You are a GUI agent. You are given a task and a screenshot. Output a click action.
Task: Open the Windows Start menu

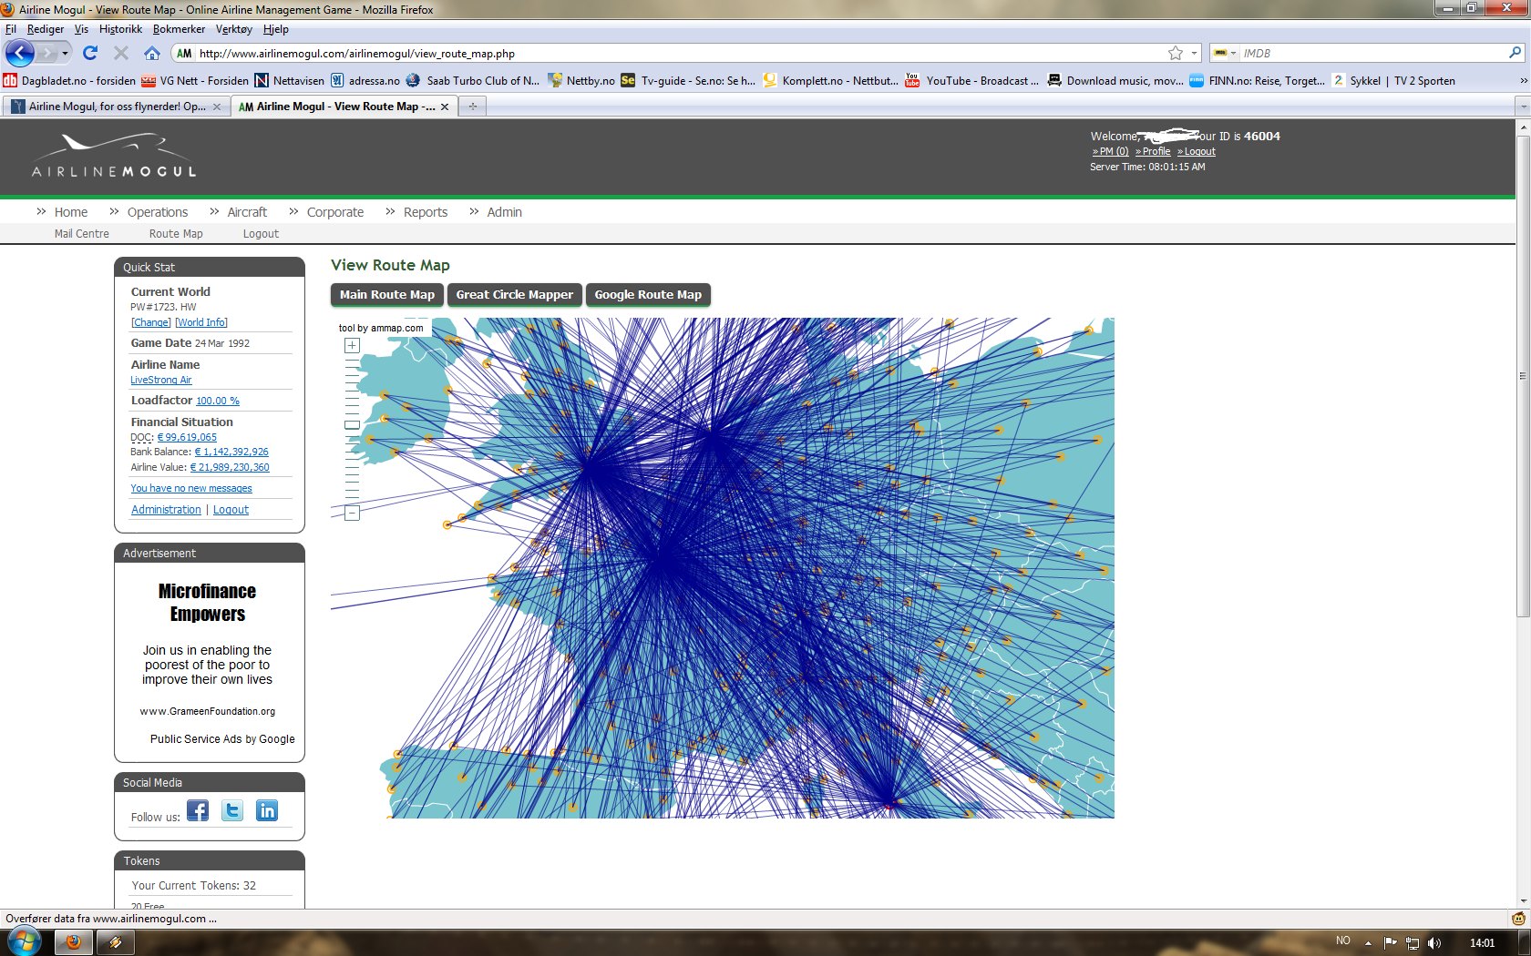pyautogui.click(x=25, y=941)
